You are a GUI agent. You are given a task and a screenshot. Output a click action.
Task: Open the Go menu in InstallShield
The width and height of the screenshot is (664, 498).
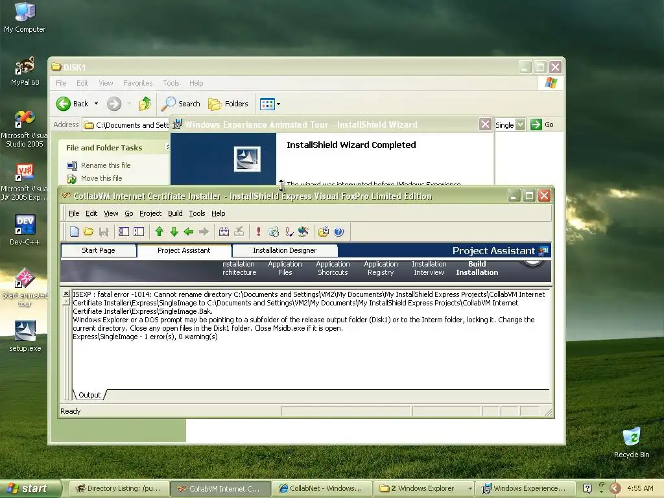[129, 213]
